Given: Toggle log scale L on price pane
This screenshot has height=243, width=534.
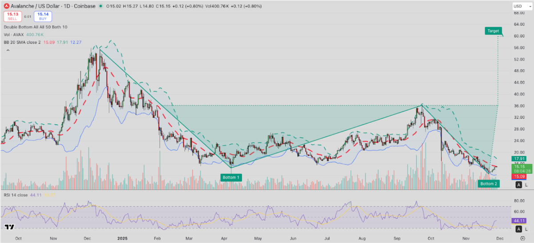Looking at the screenshot, I should [x=526, y=184].
